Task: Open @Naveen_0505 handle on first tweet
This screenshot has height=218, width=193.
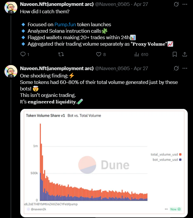Action: click(x=112, y=4)
